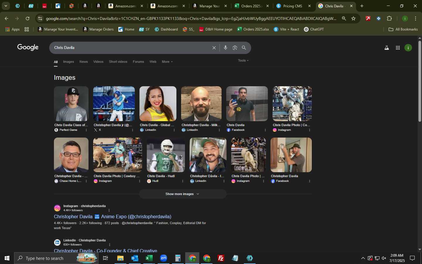
Task: Click the Chrome address bar URL
Action: coord(191,18)
